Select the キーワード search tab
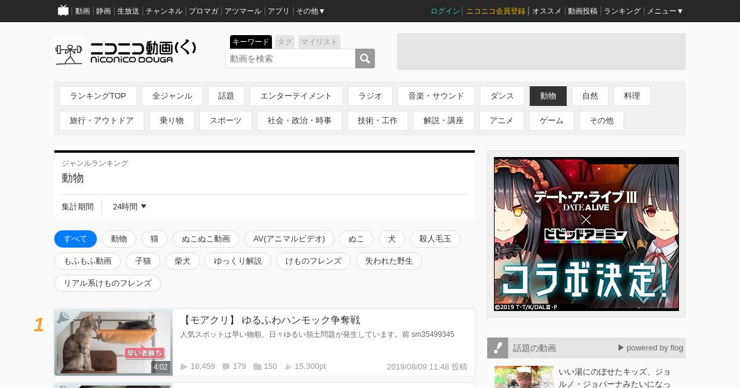The height and width of the screenshot is (388, 740). (251, 42)
